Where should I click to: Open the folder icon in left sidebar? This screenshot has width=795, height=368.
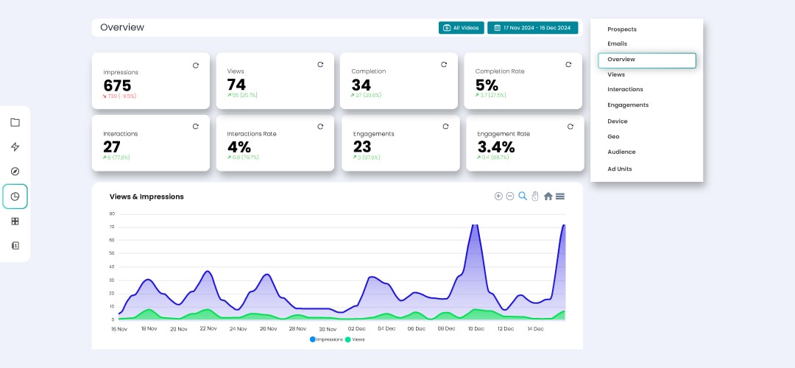15,122
